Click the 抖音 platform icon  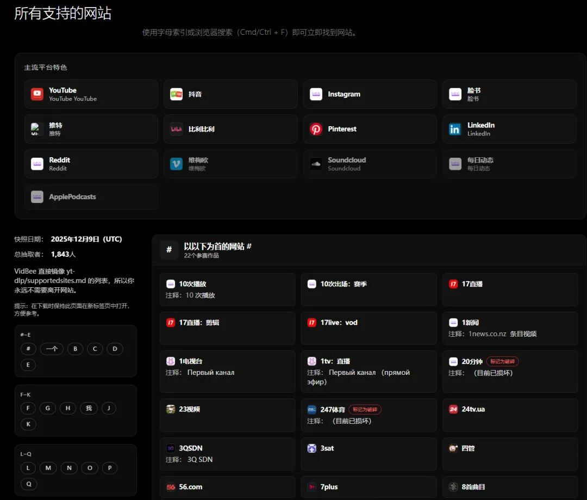(x=176, y=94)
